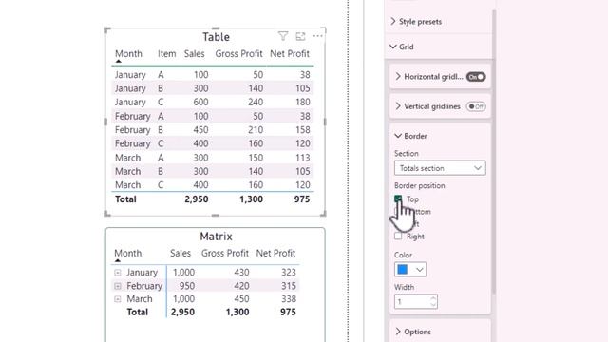608x342 pixels.
Task: Expand the February row in Matrix
Action: [118, 286]
